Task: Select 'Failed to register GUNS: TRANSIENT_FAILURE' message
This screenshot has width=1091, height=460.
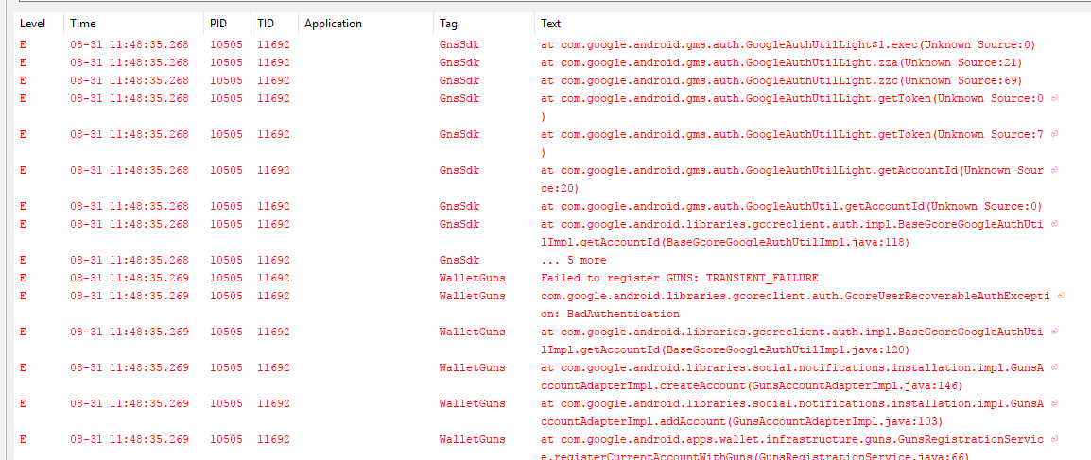Action: (679, 278)
